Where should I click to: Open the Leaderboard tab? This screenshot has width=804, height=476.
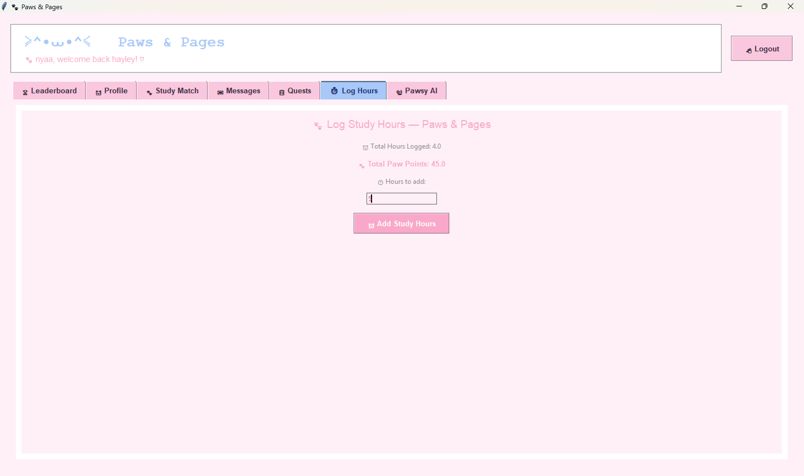click(x=49, y=91)
